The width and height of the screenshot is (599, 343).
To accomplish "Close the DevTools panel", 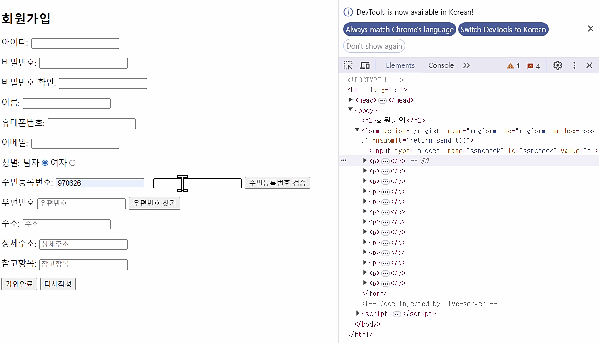I will 589,65.
